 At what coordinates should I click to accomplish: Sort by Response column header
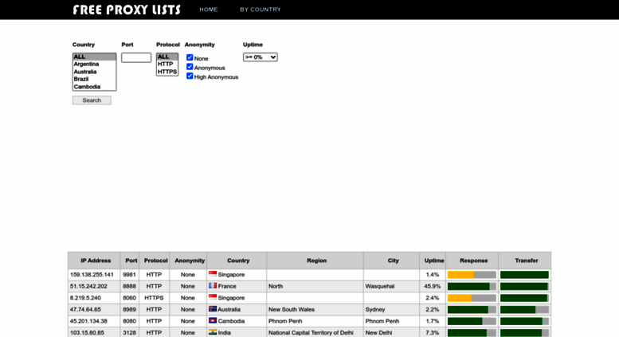pos(472,261)
